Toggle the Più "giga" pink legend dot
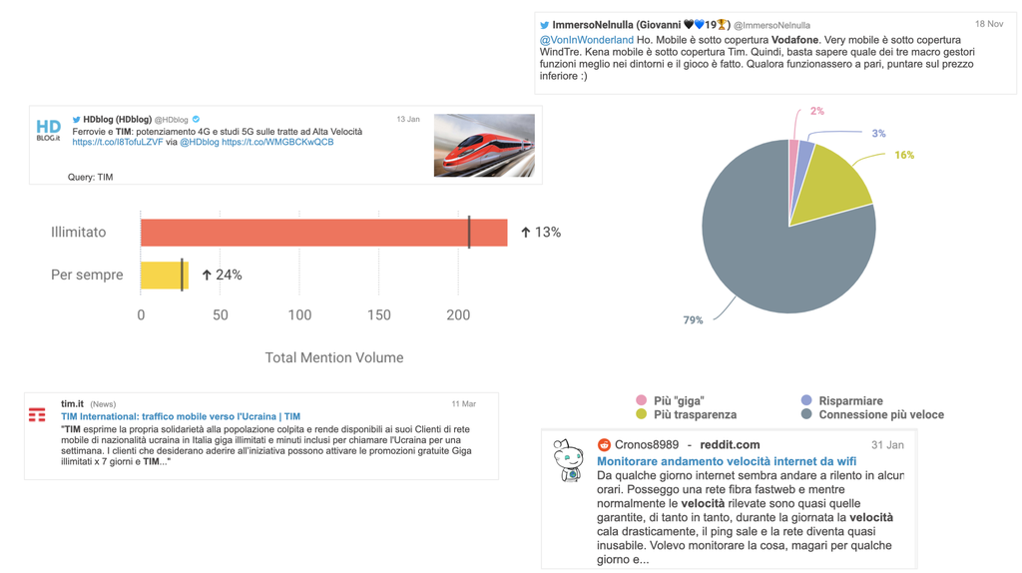The height and width of the screenshot is (573, 1022). (x=641, y=400)
